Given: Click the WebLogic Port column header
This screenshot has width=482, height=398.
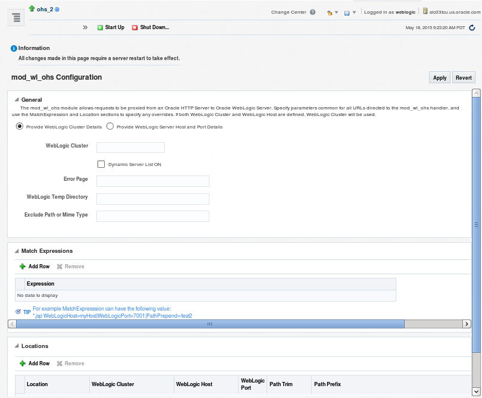Looking at the screenshot, I should [x=253, y=384].
